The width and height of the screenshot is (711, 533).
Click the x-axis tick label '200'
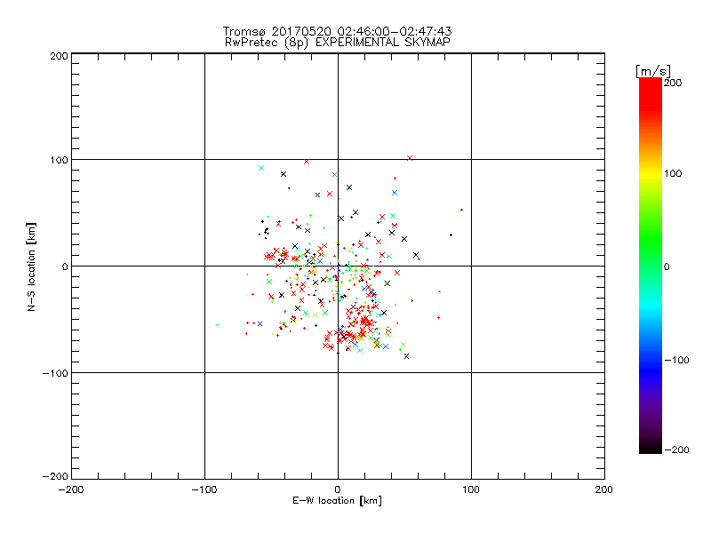coord(604,489)
